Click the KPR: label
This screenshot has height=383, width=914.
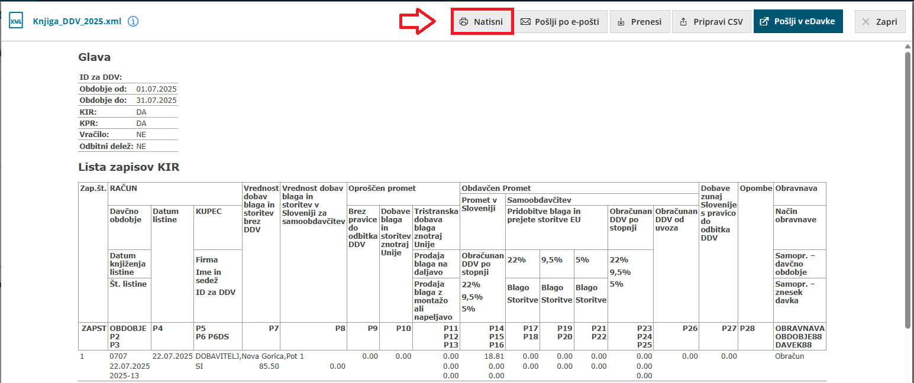click(88, 123)
